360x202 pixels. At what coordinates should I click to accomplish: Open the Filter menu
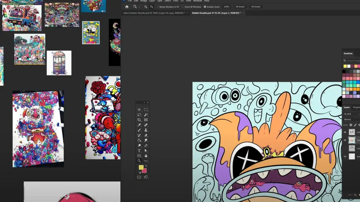[175, 1]
